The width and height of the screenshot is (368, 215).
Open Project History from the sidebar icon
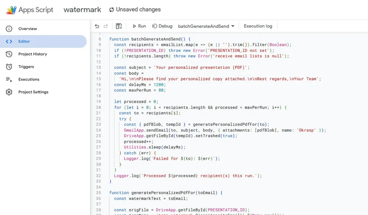(8, 54)
